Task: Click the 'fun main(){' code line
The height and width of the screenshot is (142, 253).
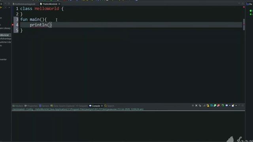Action: [x=33, y=19]
